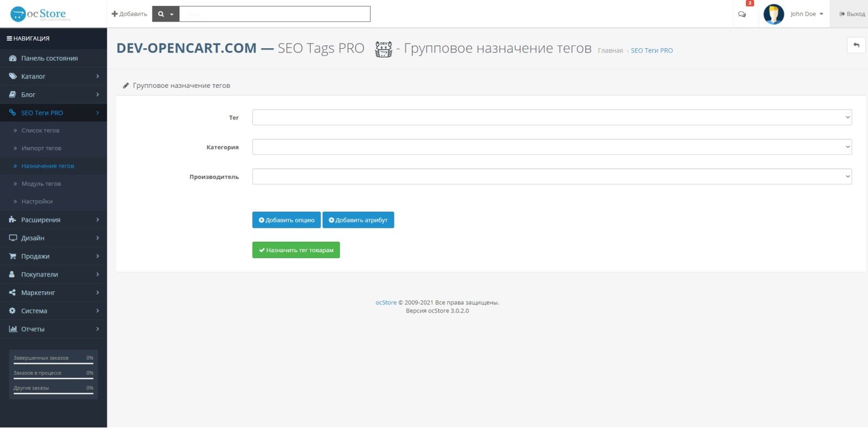Click the Система gear icon
This screenshot has width=868, height=428.
12,311
